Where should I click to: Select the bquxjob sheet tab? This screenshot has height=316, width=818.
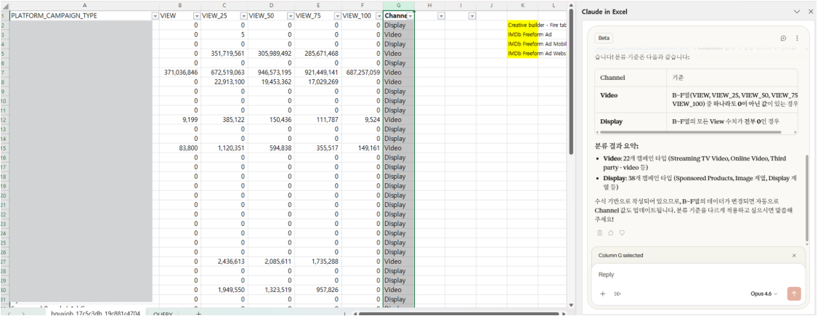(95, 313)
